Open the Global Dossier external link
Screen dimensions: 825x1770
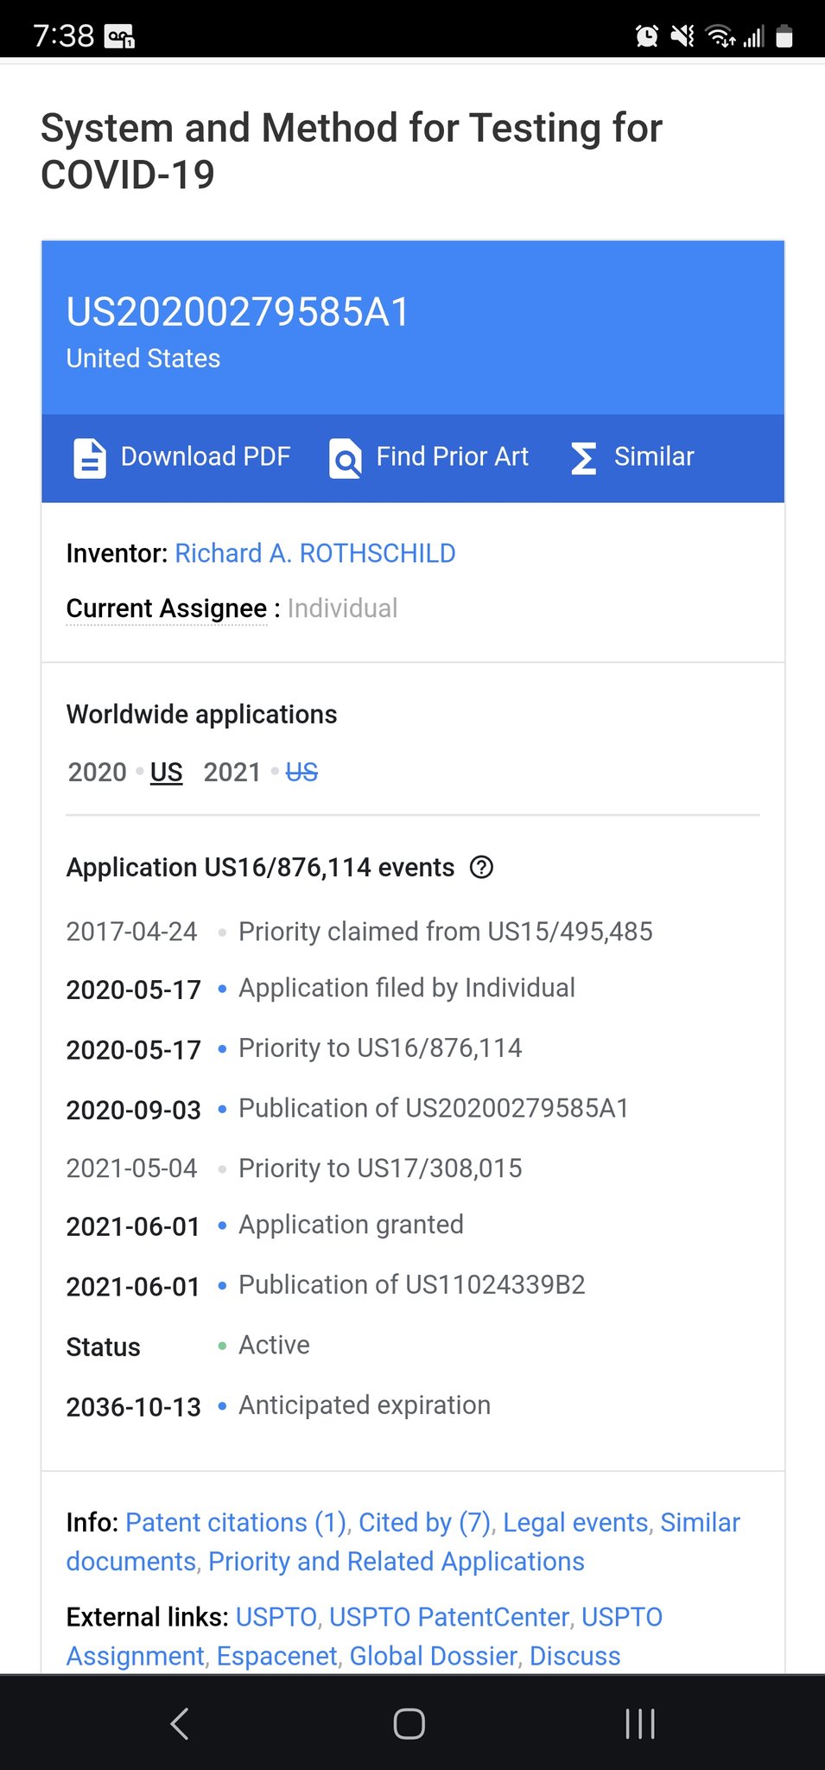433,1656
